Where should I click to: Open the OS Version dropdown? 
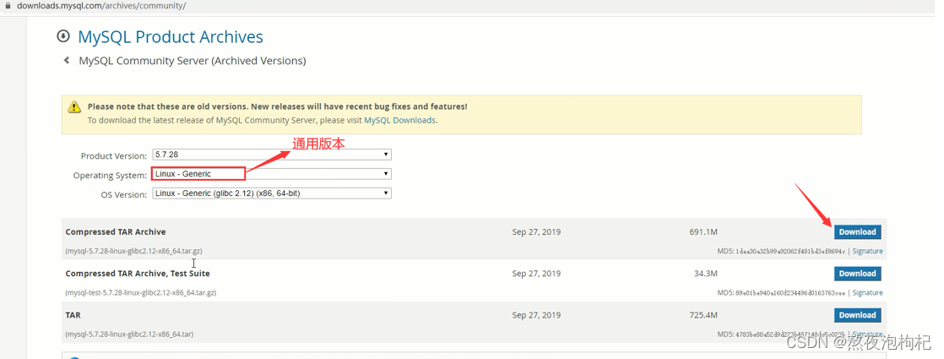pos(271,193)
